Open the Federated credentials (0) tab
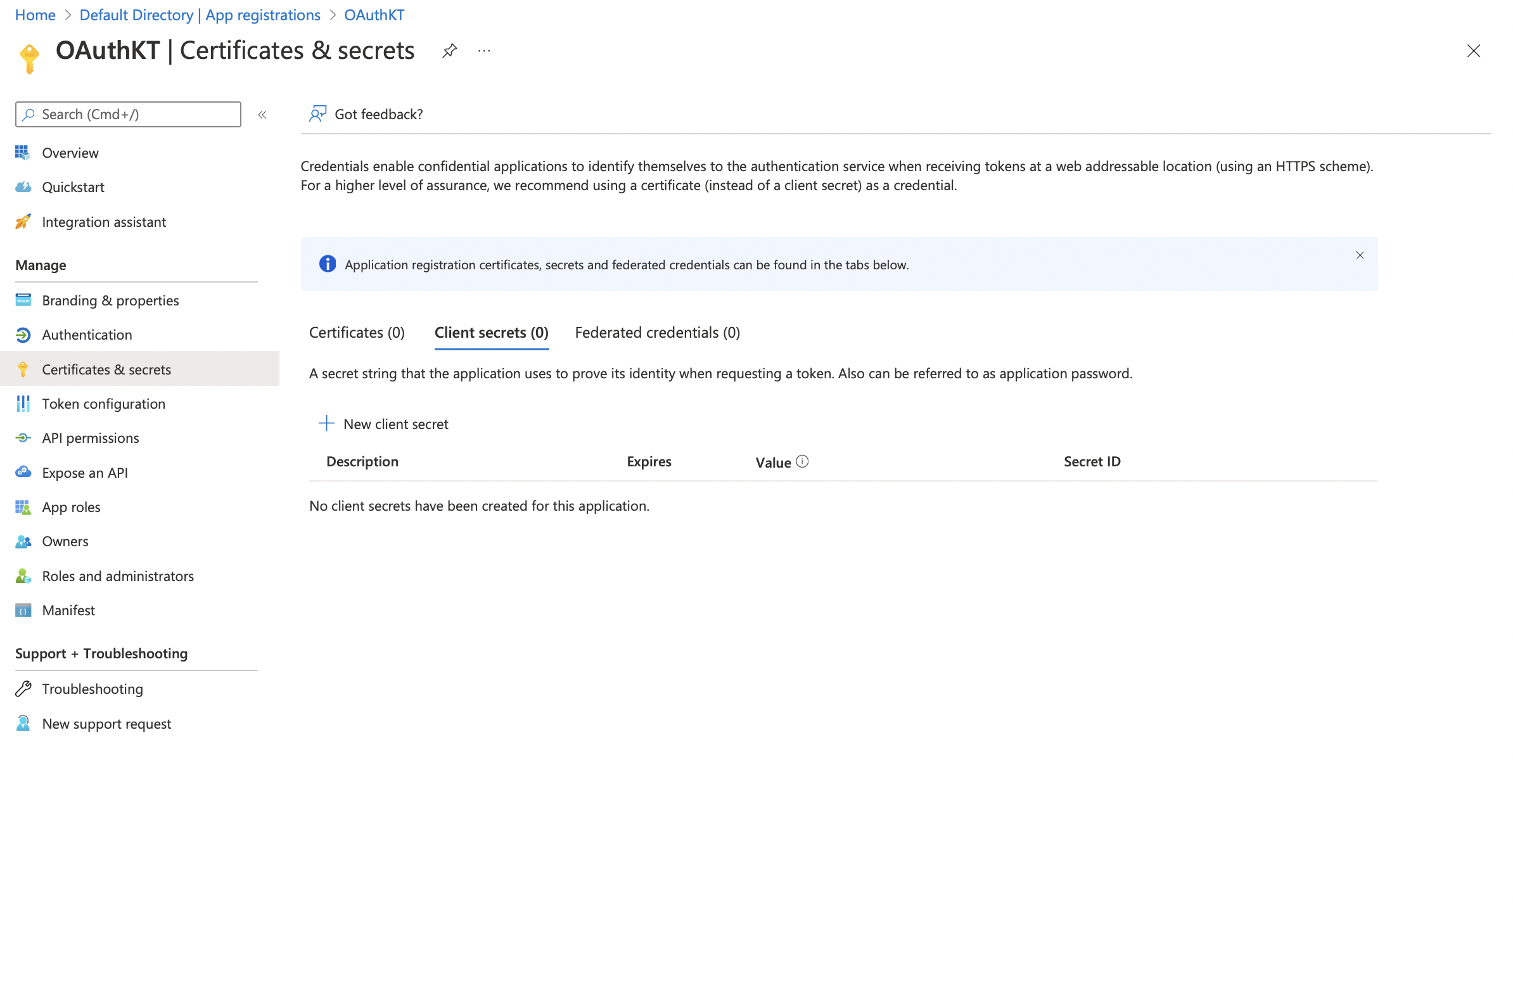Image resolution: width=1513 pixels, height=991 pixels. click(x=657, y=333)
